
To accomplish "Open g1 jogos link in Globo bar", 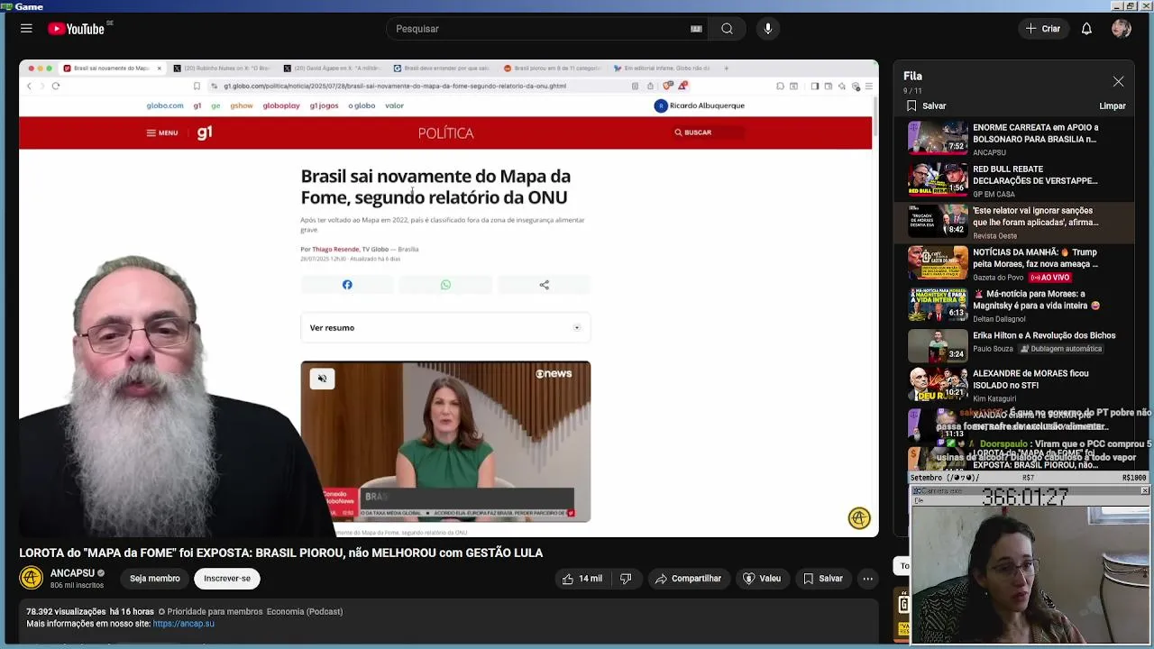I will (324, 105).
